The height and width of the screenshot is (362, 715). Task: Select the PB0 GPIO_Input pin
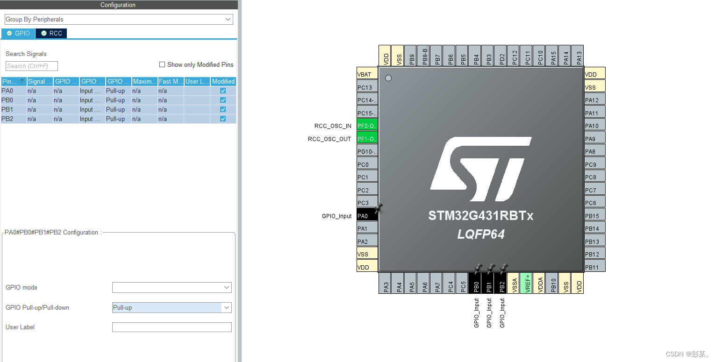(476, 284)
